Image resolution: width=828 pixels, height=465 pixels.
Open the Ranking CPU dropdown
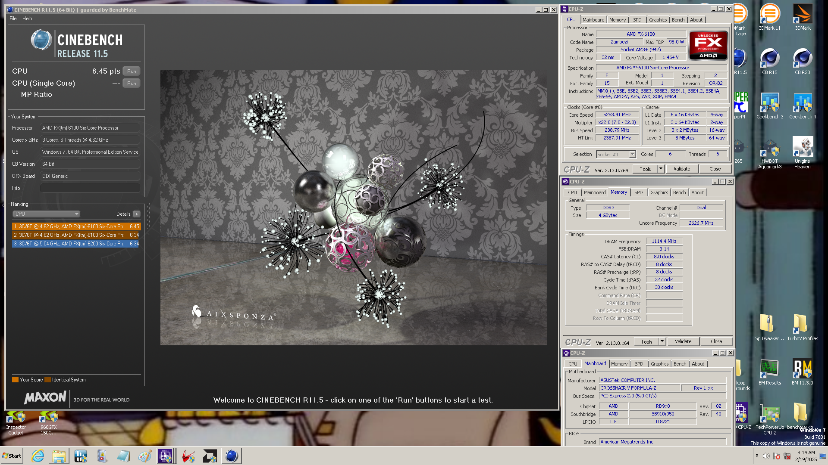[x=46, y=214]
